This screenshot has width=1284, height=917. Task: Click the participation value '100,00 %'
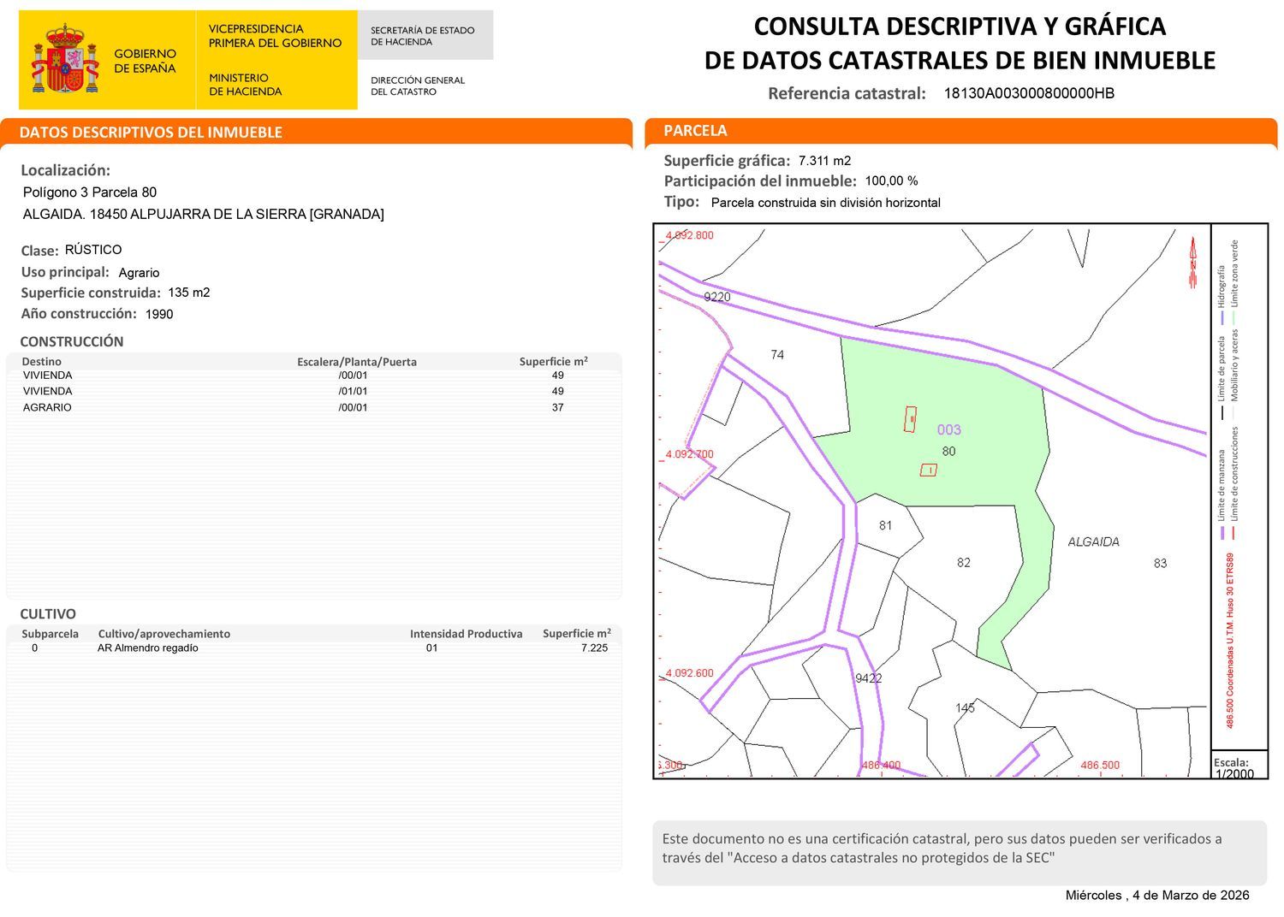tap(891, 181)
